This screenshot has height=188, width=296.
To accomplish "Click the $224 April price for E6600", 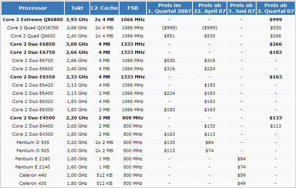I will coord(210,69).
